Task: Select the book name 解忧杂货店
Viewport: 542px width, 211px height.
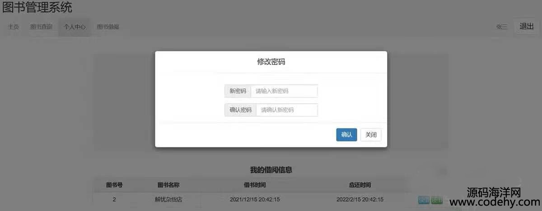Action: pos(168,199)
